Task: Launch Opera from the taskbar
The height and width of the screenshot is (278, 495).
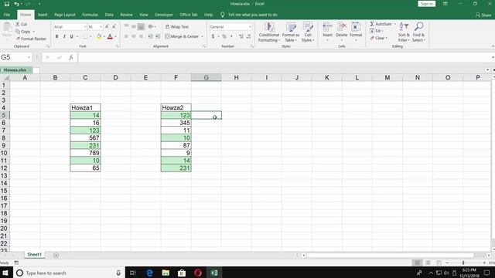Action: (198, 273)
